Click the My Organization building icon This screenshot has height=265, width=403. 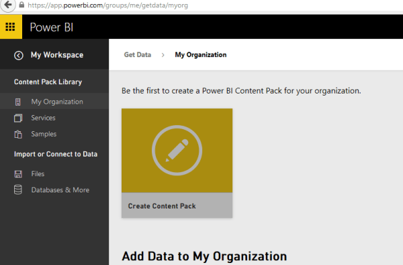click(x=17, y=102)
